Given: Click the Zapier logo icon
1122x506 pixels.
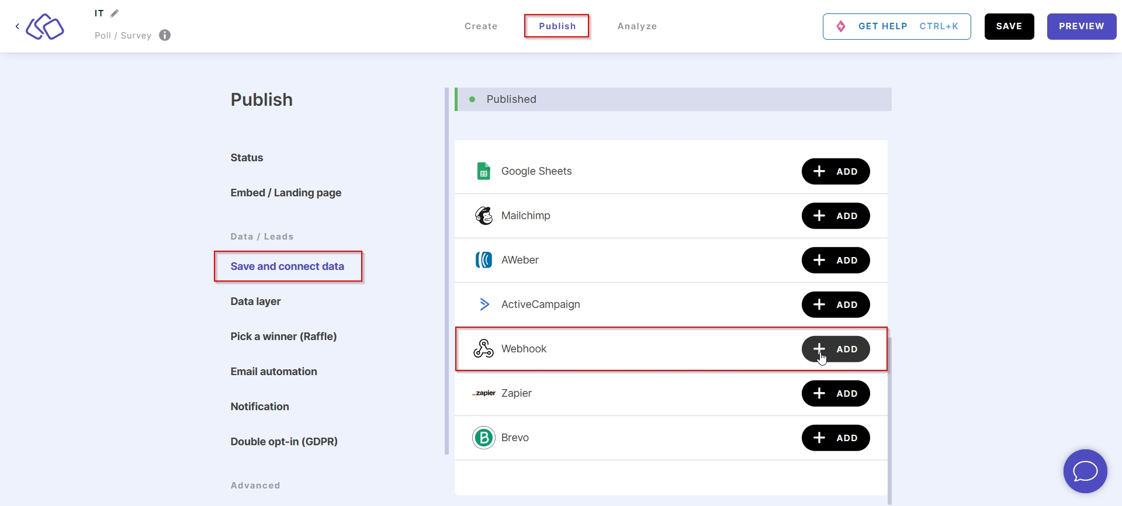Looking at the screenshot, I should [x=484, y=393].
